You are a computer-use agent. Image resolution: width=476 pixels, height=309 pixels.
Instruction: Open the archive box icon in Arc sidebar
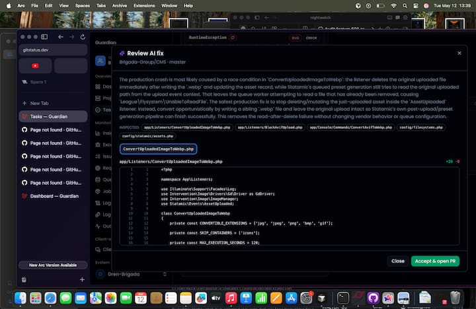tap(24, 279)
